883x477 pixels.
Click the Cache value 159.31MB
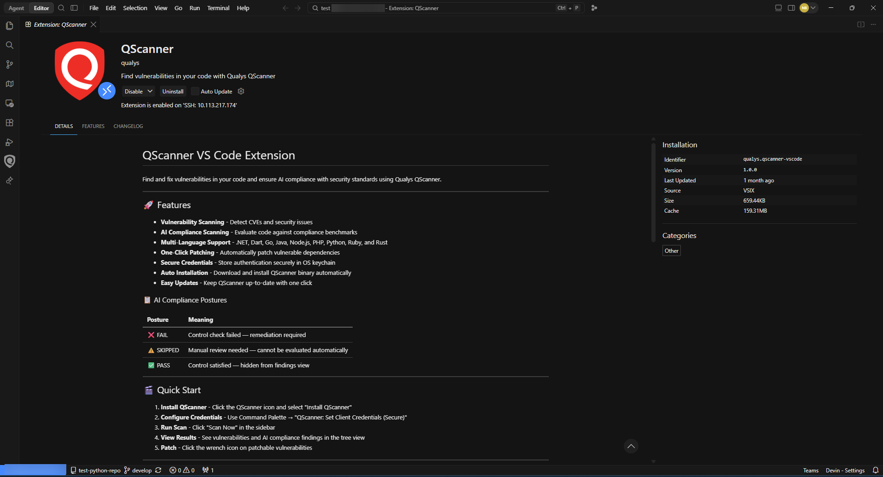click(x=755, y=210)
